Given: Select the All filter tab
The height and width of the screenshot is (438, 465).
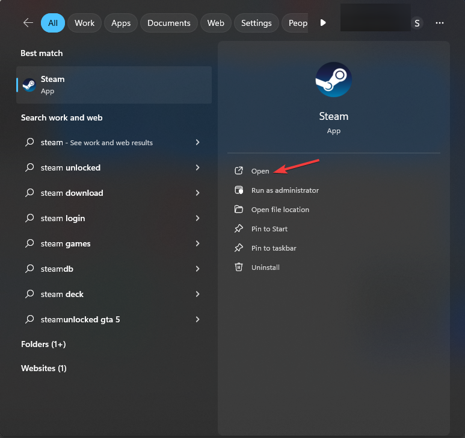Looking at the screenshot, I should coord(53,23).
